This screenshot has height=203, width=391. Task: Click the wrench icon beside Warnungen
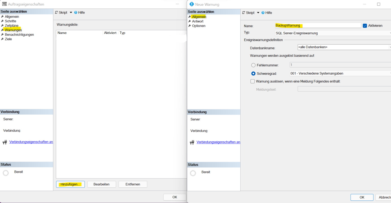click(x=3, y=30)
